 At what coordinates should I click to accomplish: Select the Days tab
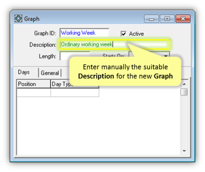[24, 72]
